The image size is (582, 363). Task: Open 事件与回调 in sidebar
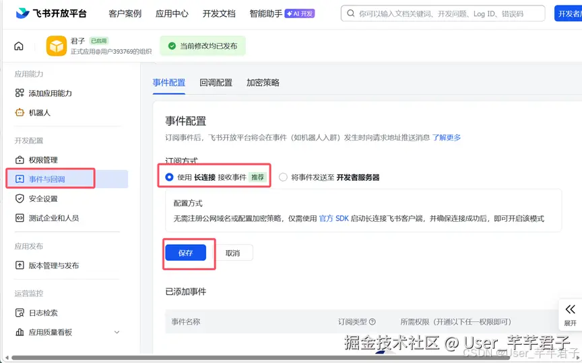tap(46, 179)
